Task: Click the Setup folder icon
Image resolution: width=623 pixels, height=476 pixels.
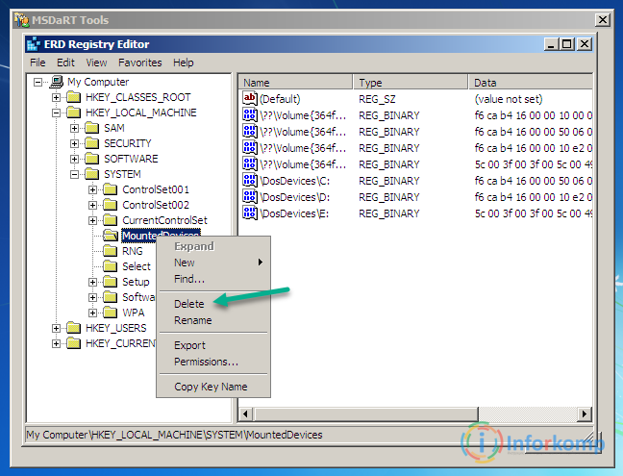Action: coord(110,282)
